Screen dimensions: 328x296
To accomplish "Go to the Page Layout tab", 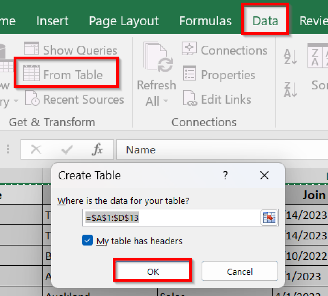I will 124,20.
